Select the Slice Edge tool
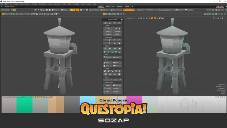Image resolution: width=227 pixels, height=128 pixels. pos(117,63)
